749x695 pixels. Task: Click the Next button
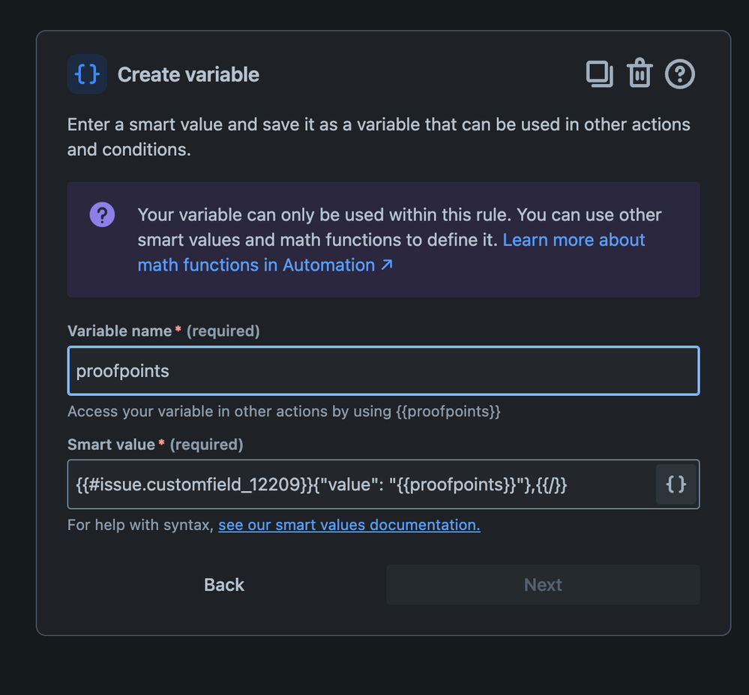click(542, 584)
